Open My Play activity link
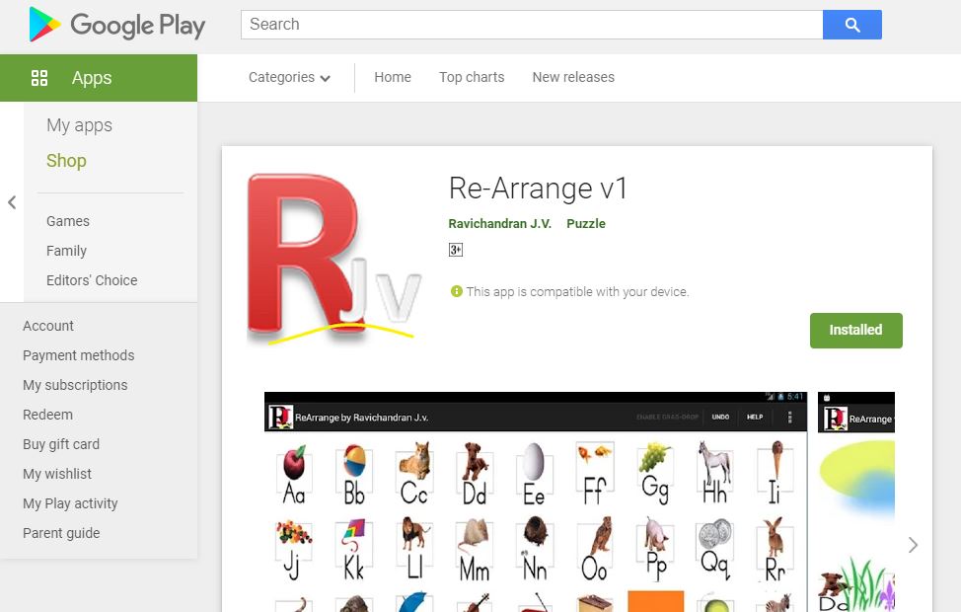Viewport: 961px width, 612px height. [70, 503]
